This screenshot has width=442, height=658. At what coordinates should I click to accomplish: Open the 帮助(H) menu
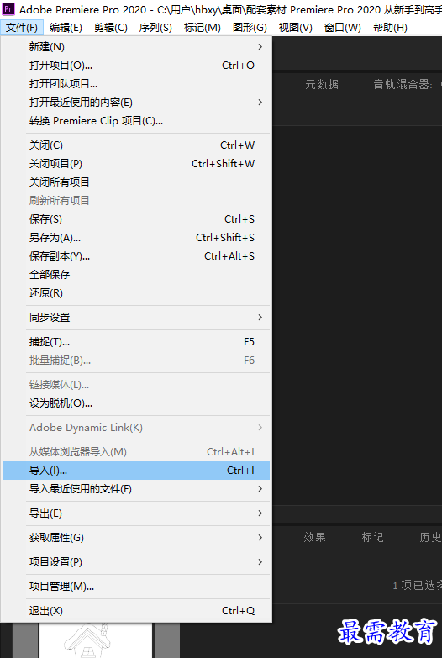coord(390,28)
